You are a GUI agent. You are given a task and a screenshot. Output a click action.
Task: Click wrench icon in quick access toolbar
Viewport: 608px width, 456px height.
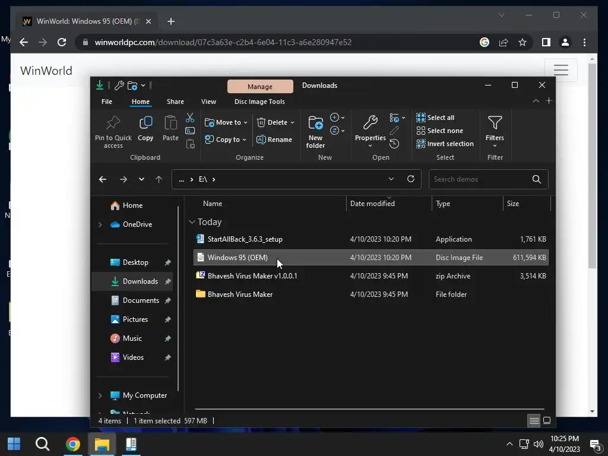(x=119, y=85)
